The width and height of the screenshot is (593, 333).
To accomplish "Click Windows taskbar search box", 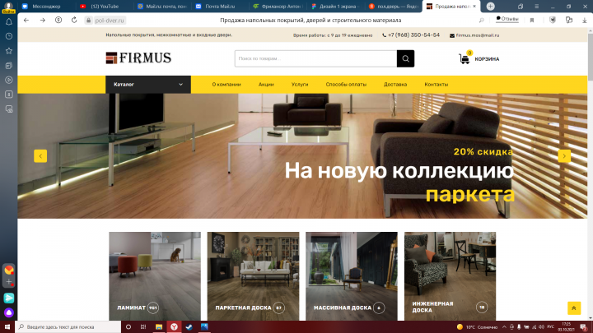I will click(68, 327).
